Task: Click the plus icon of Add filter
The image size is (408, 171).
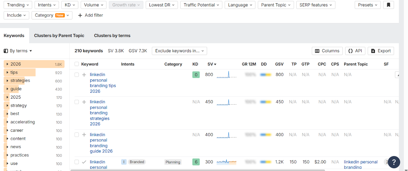Action: (80, 15)
